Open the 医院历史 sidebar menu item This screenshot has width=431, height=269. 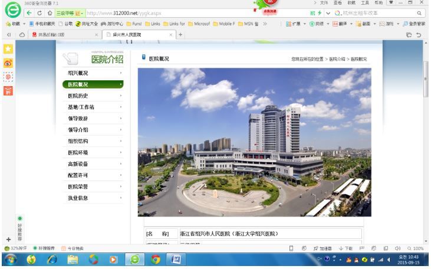pyautogui.click(x=93, y=96)
